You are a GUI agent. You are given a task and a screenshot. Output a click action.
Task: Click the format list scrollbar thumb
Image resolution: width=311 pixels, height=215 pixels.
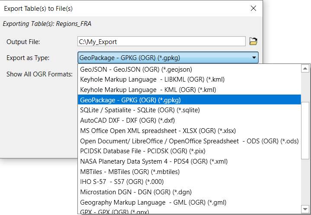tap(305, 130)
